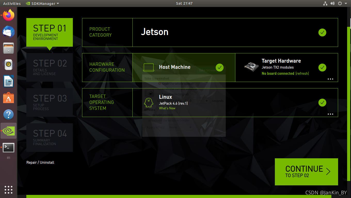
Task: Click the refresh link for board connection
Action: [302, 73]
